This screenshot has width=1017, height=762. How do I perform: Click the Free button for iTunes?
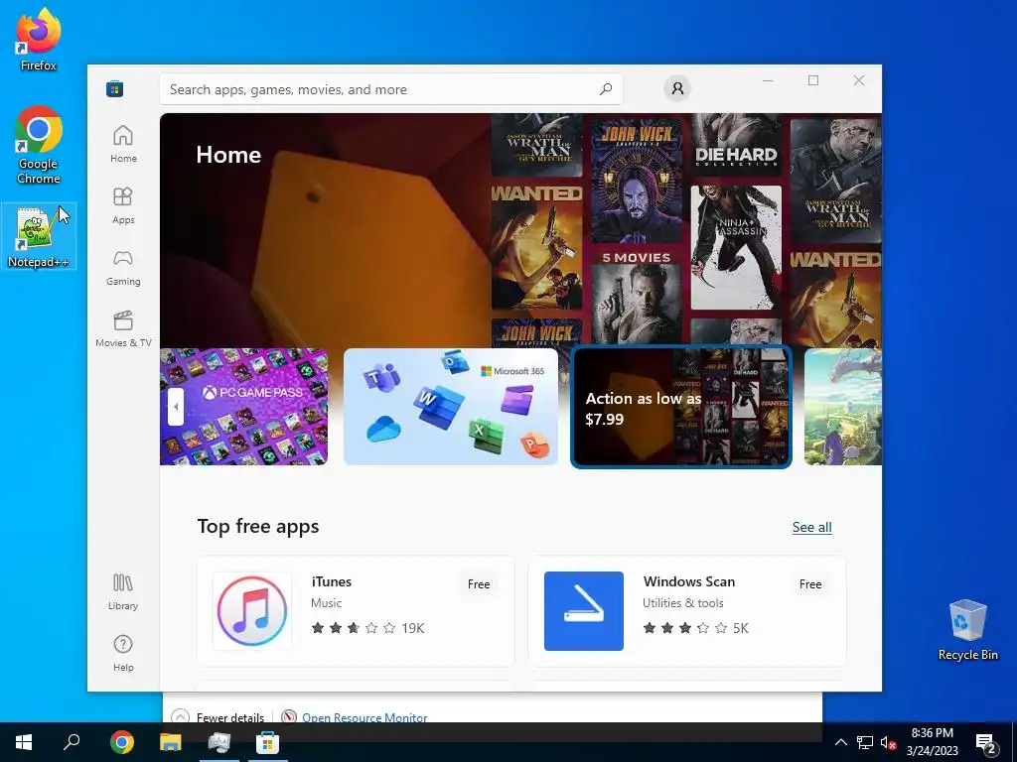coord(479,583)
